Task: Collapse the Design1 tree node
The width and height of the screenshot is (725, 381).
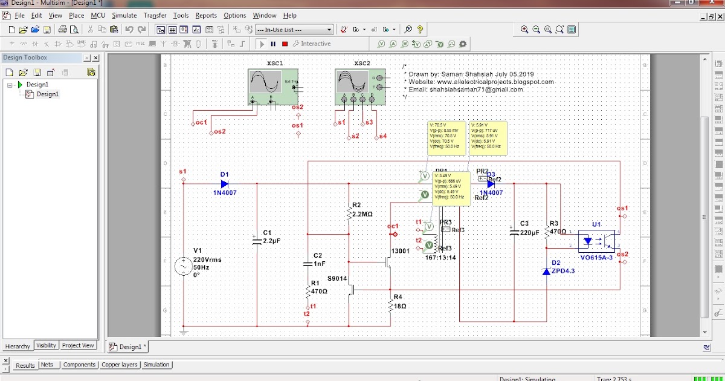Action: tap(10, 85)
